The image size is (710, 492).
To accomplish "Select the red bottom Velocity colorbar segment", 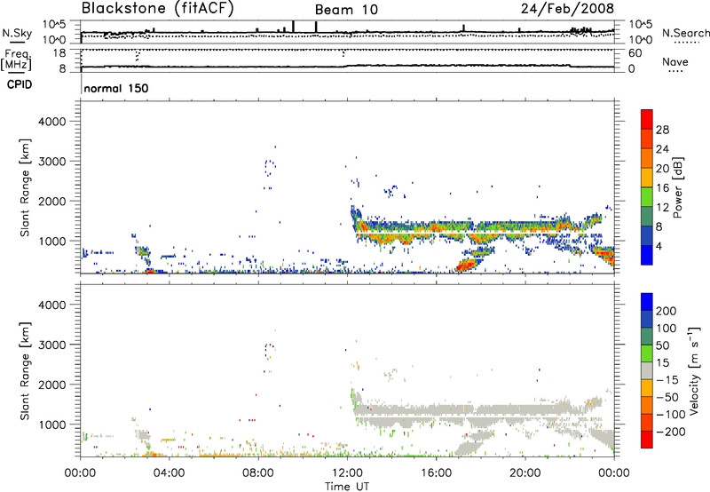I will [647, 440].
